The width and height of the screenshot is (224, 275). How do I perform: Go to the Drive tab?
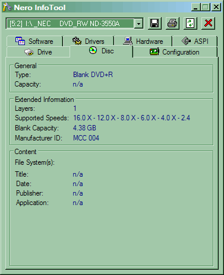click(x=38, y=52)
